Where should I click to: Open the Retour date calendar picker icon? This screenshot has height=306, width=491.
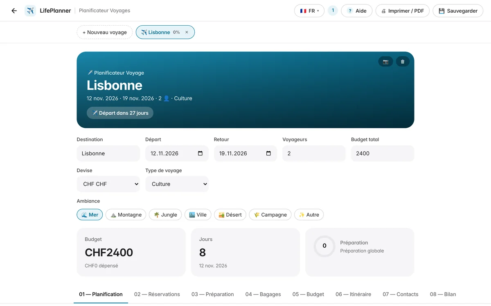tap(268, 153)
